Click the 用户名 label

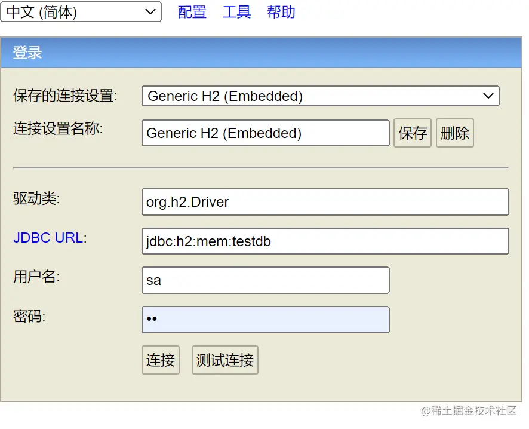point(36,277)
